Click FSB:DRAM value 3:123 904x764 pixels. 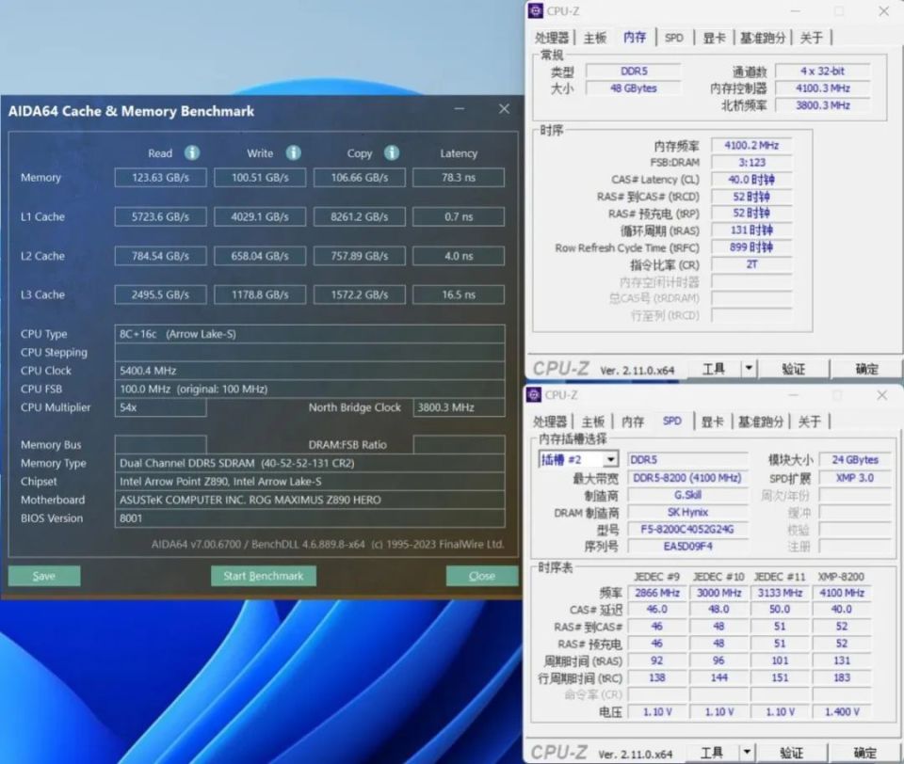(x=751, y=163)
